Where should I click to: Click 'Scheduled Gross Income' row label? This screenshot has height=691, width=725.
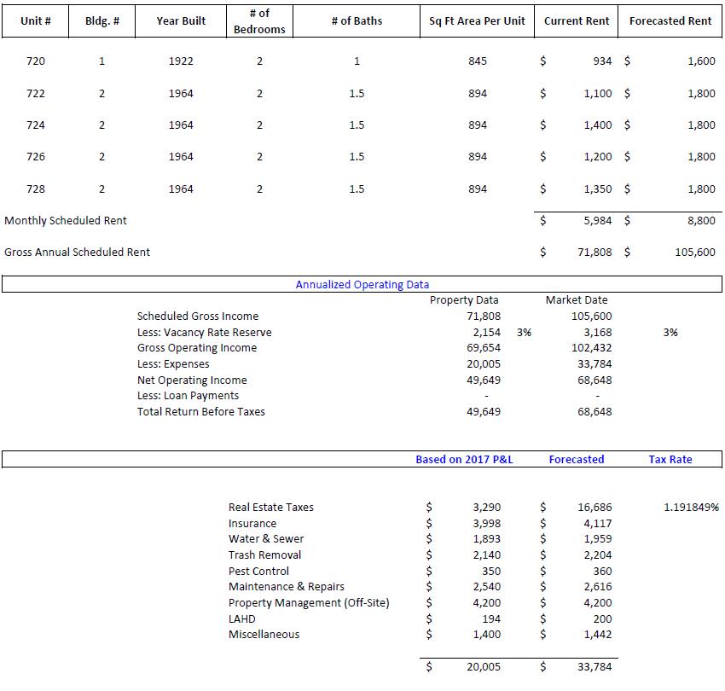[197, 316]
